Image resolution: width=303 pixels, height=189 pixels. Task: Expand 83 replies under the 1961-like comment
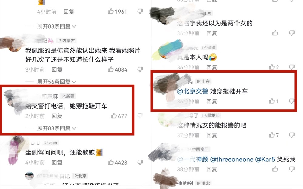click(57, 26)
